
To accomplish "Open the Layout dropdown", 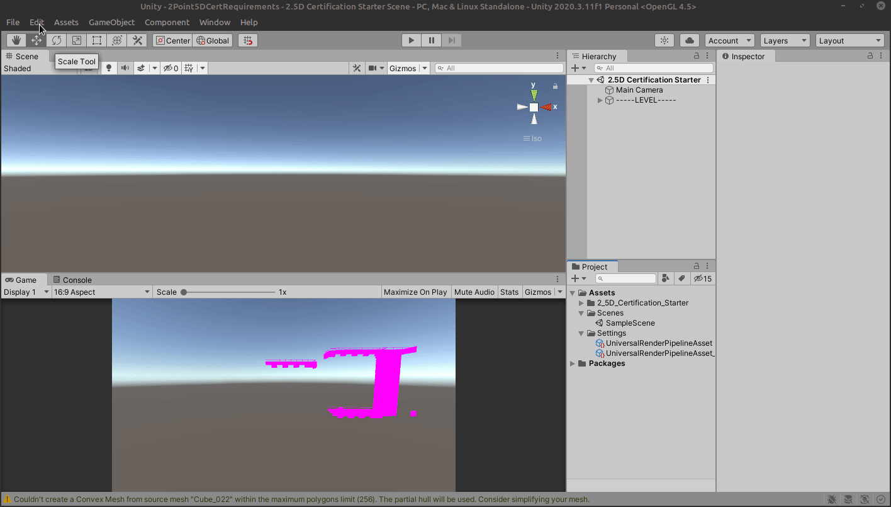I will point(850,40).
